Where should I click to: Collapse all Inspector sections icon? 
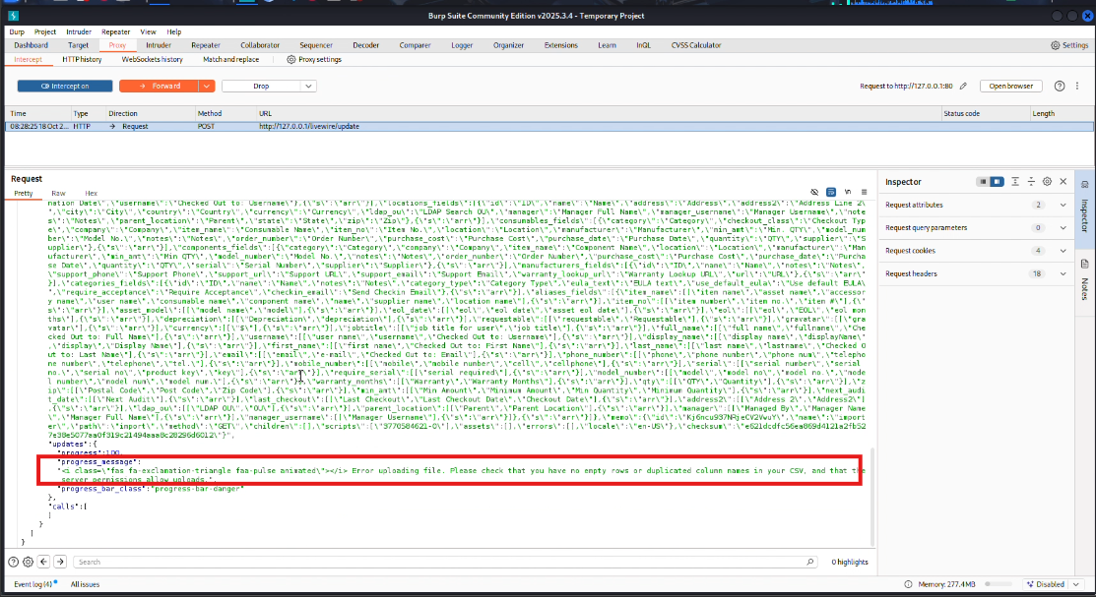pos(1031,182)
